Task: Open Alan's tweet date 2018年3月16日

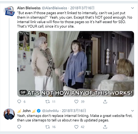Action: (x=82, y=8)
